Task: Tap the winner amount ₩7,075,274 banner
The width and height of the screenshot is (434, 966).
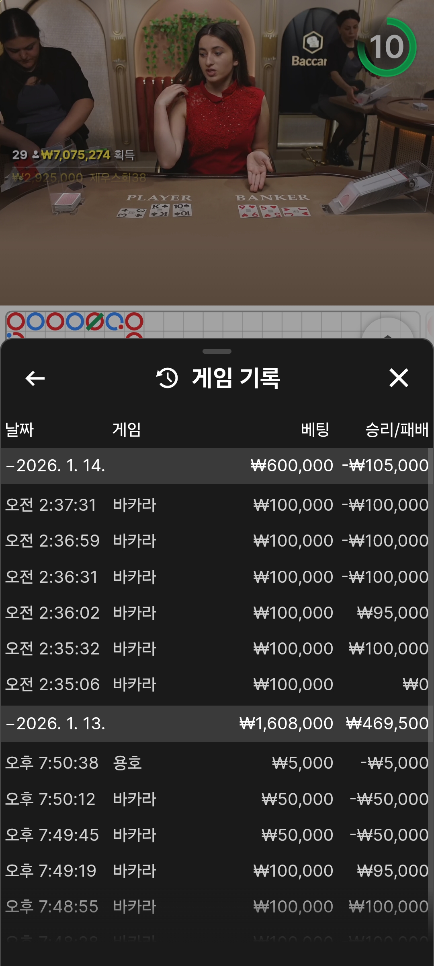Action: 76,155
